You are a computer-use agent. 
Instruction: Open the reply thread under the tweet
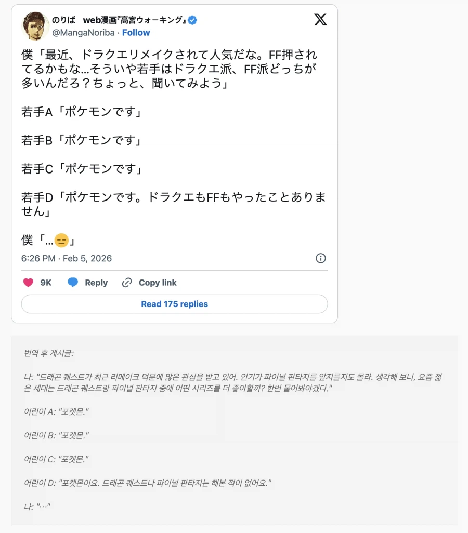click(x=174, y=304)
